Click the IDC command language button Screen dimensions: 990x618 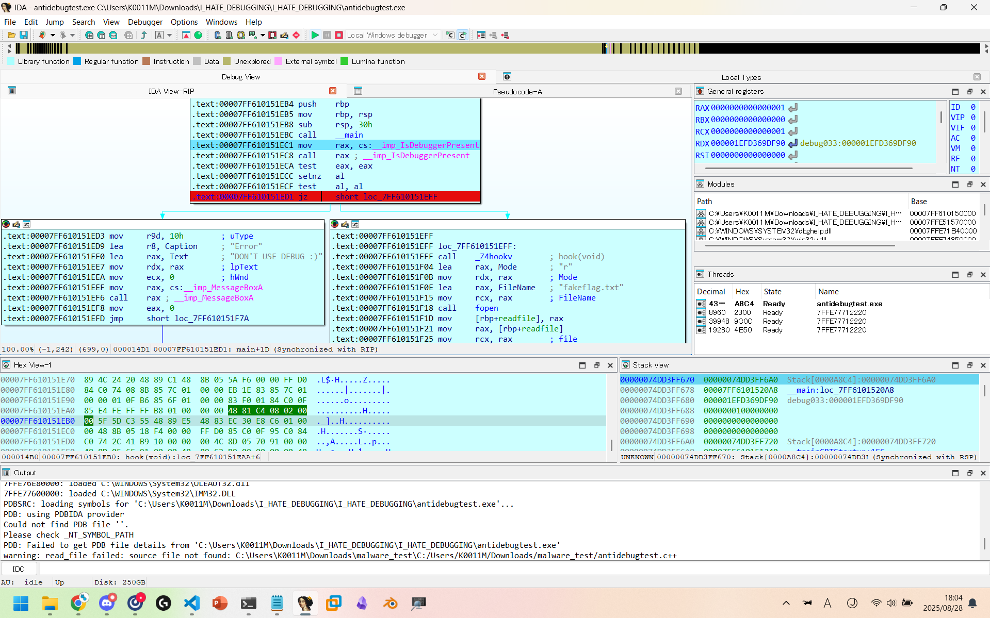(19, 569)
